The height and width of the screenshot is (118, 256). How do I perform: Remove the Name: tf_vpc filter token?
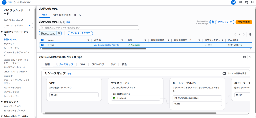pyautogui.click(x=59, y=33)
